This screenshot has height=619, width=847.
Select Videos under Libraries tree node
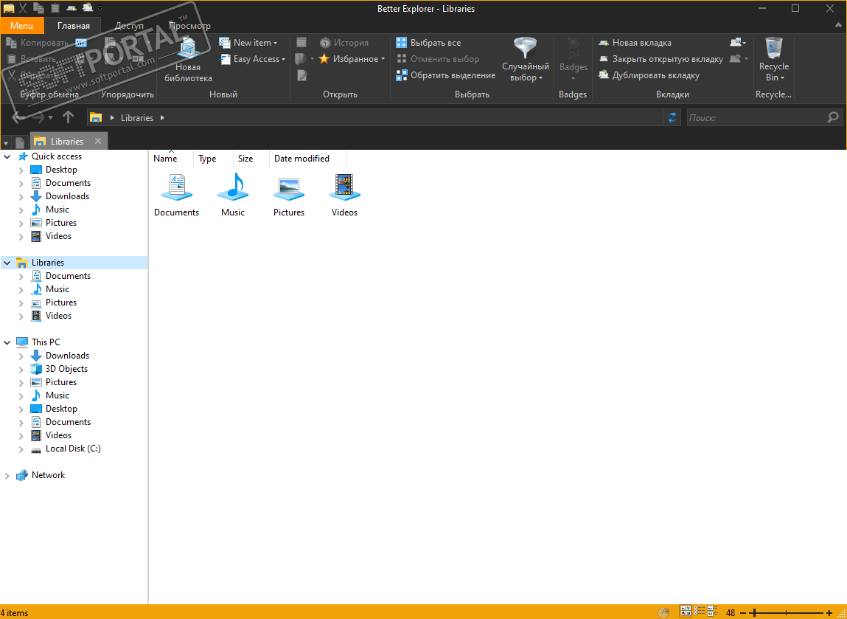coord(58,316)
